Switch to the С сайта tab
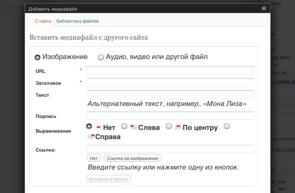Image resolution: width=295 pixels, height=193 pixels. 42,21
